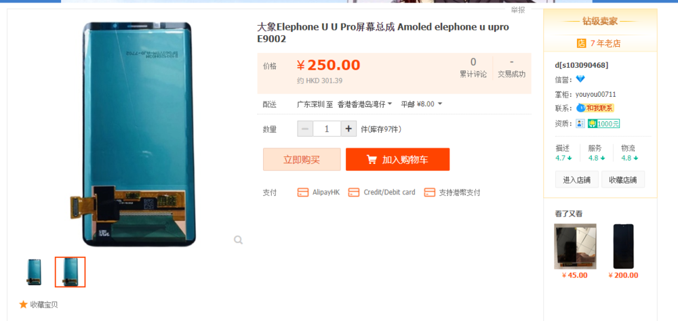This screenshot has height=321, width=678.
Task: Click the diamond seller credit icon
Action: (581, 79)
